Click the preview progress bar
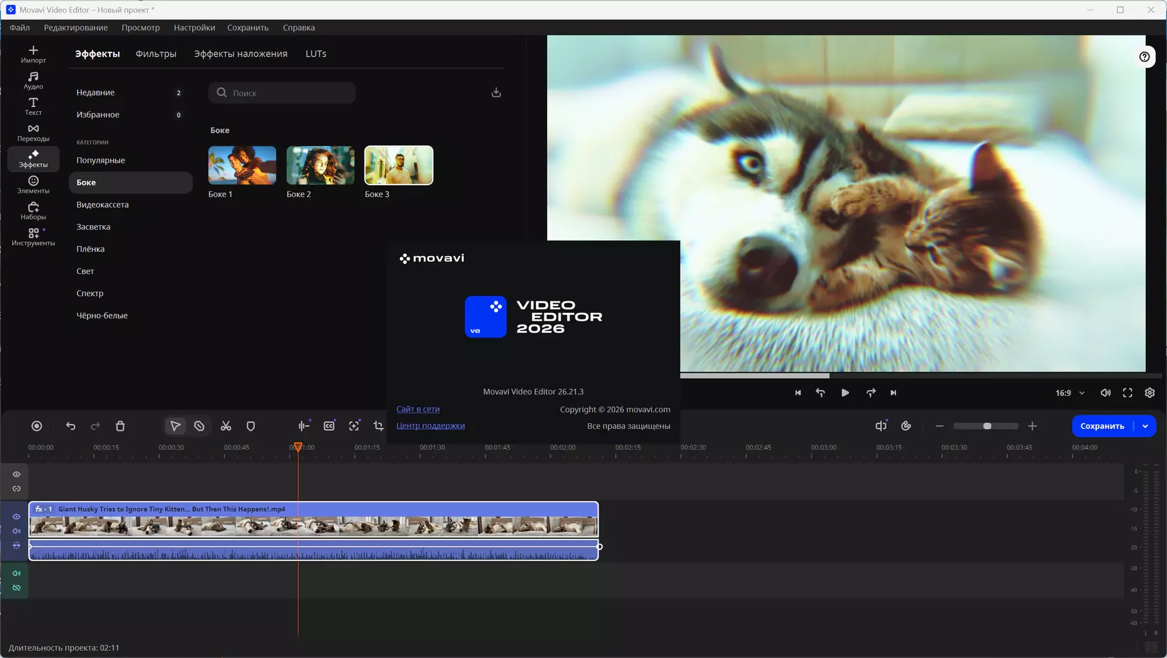1167x658 pixels. point(921,375)
